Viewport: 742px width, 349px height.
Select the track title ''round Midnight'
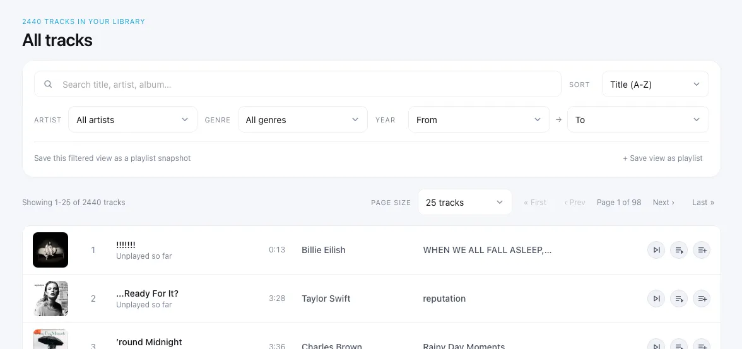[x=149, y=342]
